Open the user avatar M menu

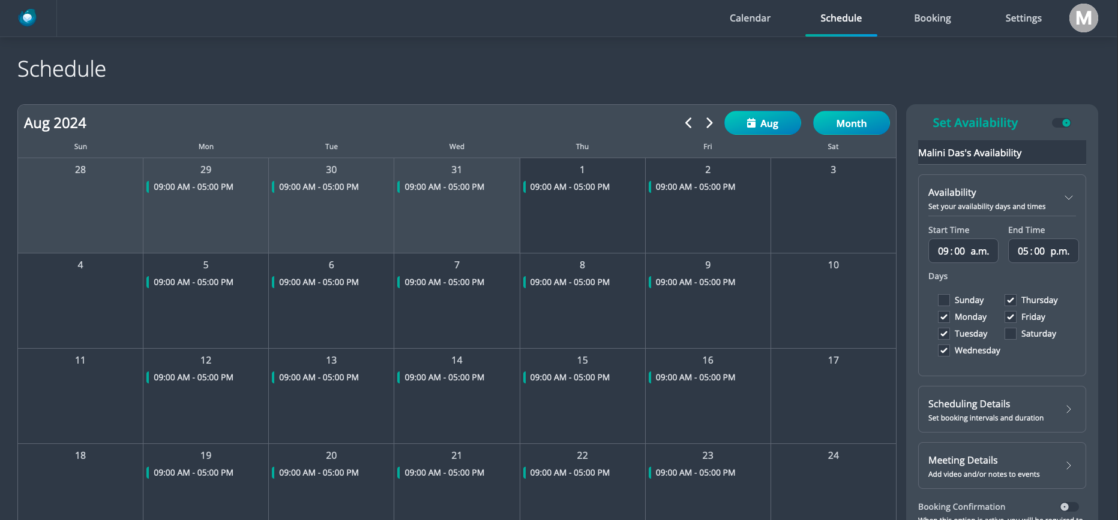coord(1083,18)
